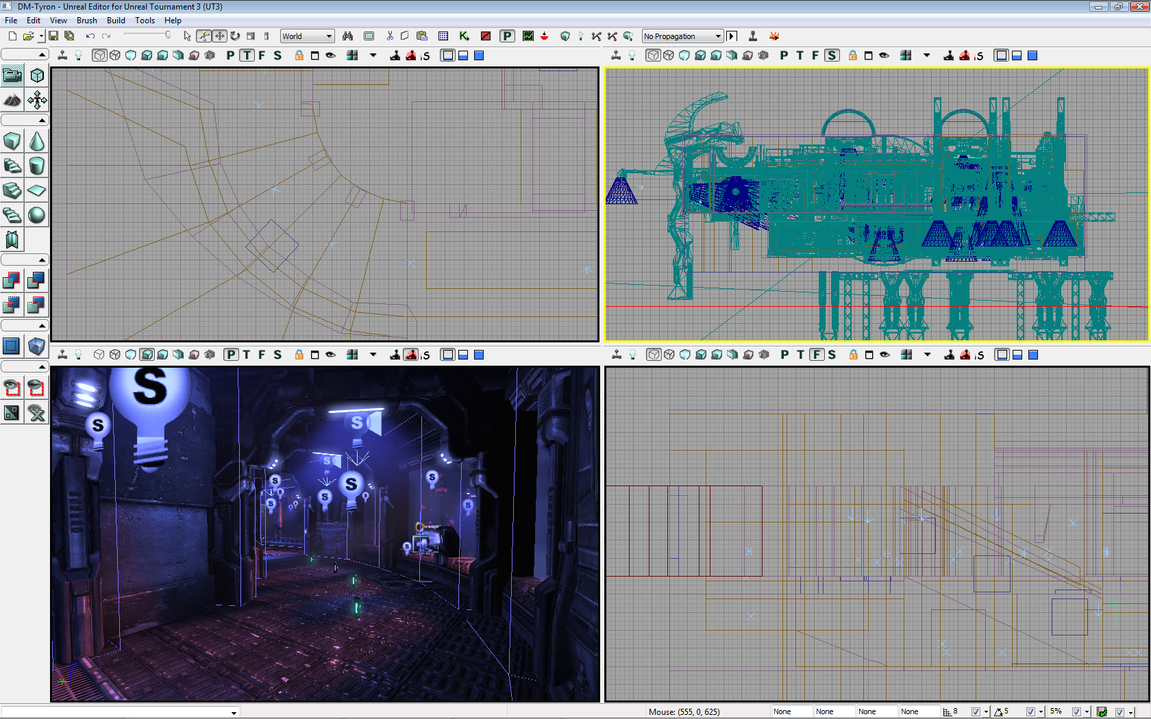Screen dimensions: 1151x719
Task: Toggle Top T view in bottom-left viewport
Action: pos(247,355)
